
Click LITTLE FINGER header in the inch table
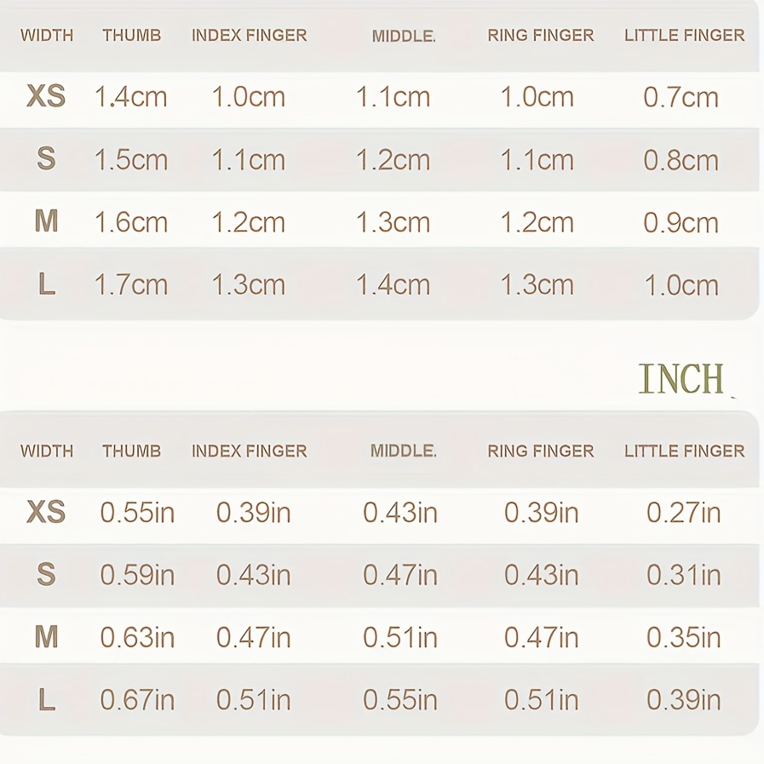click(684, 451)
